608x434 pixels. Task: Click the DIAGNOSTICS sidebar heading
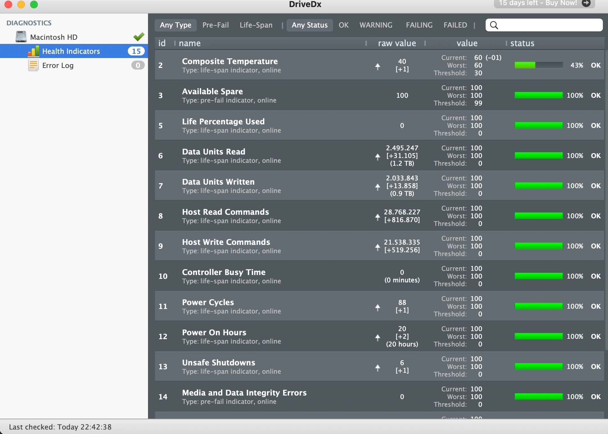click(x=29, y=23)
